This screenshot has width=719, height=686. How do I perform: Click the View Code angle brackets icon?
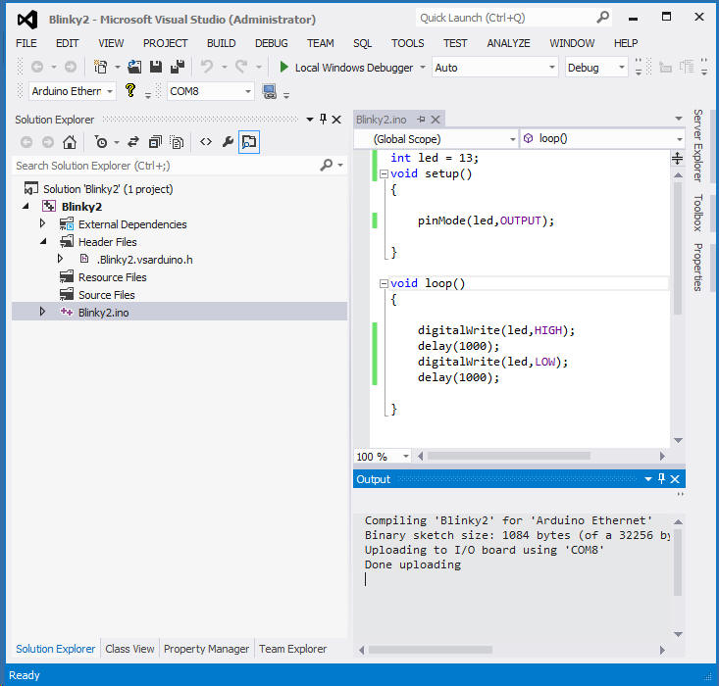click(x=206, y=142)
